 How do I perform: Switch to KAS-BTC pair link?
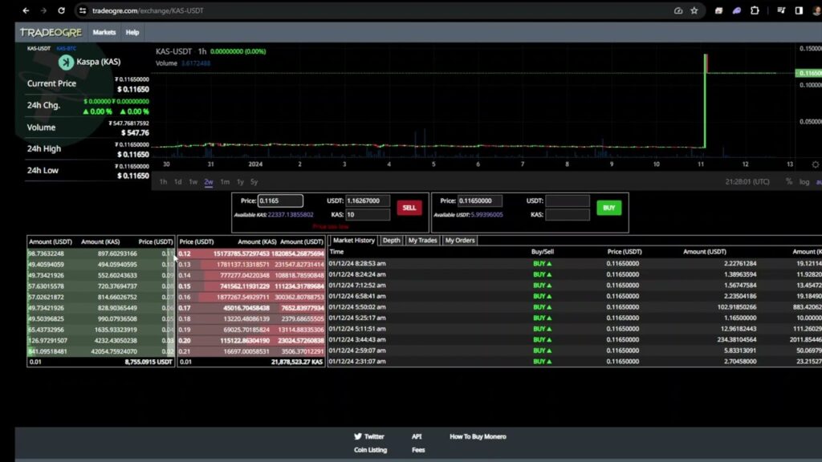click(66, 48)
